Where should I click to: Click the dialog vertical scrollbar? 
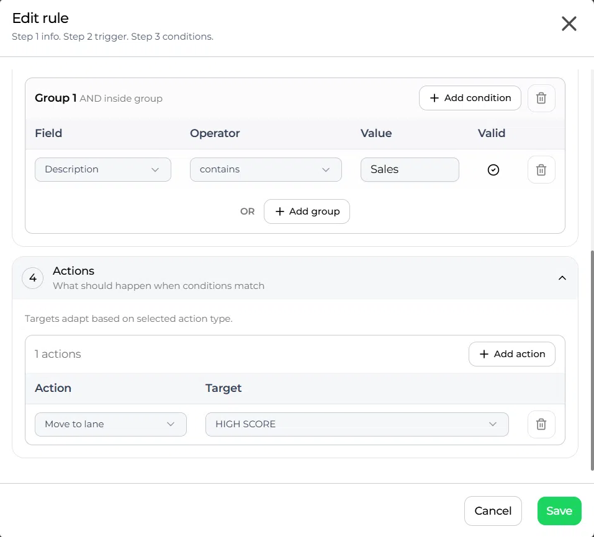click(592, 360)
